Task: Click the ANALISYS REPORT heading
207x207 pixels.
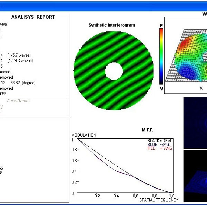Action: coord(33,17)
